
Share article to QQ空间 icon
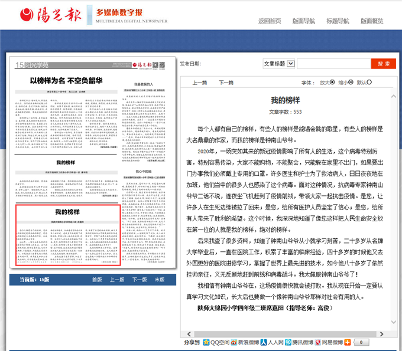click(x=206, y=342)
